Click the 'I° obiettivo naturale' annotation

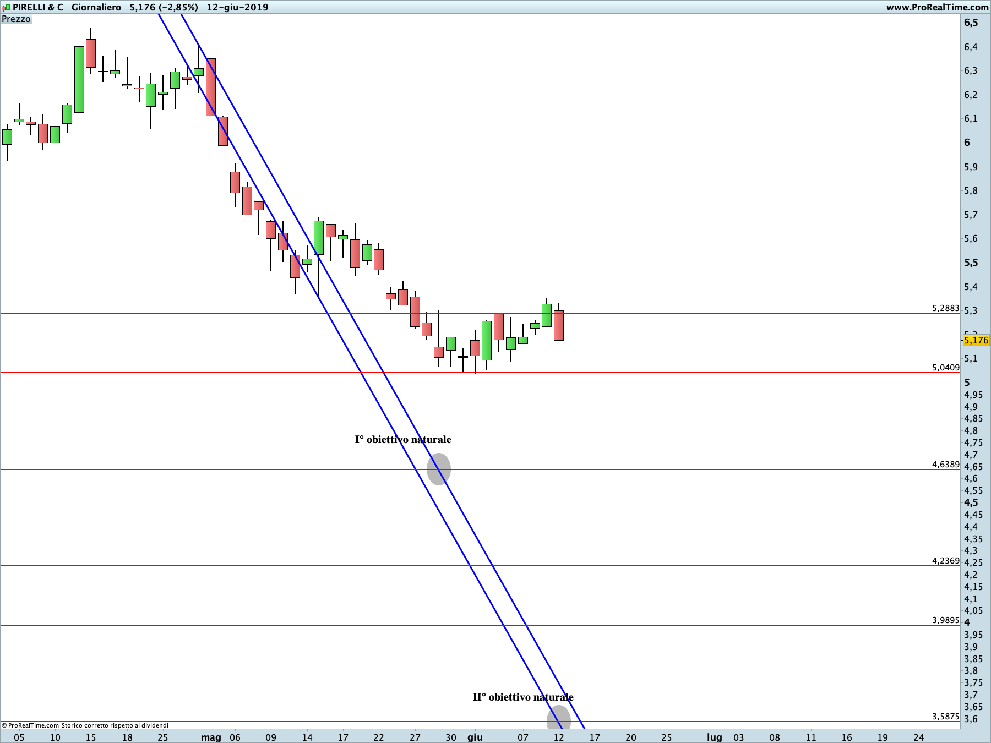click(x=403, y=440)
